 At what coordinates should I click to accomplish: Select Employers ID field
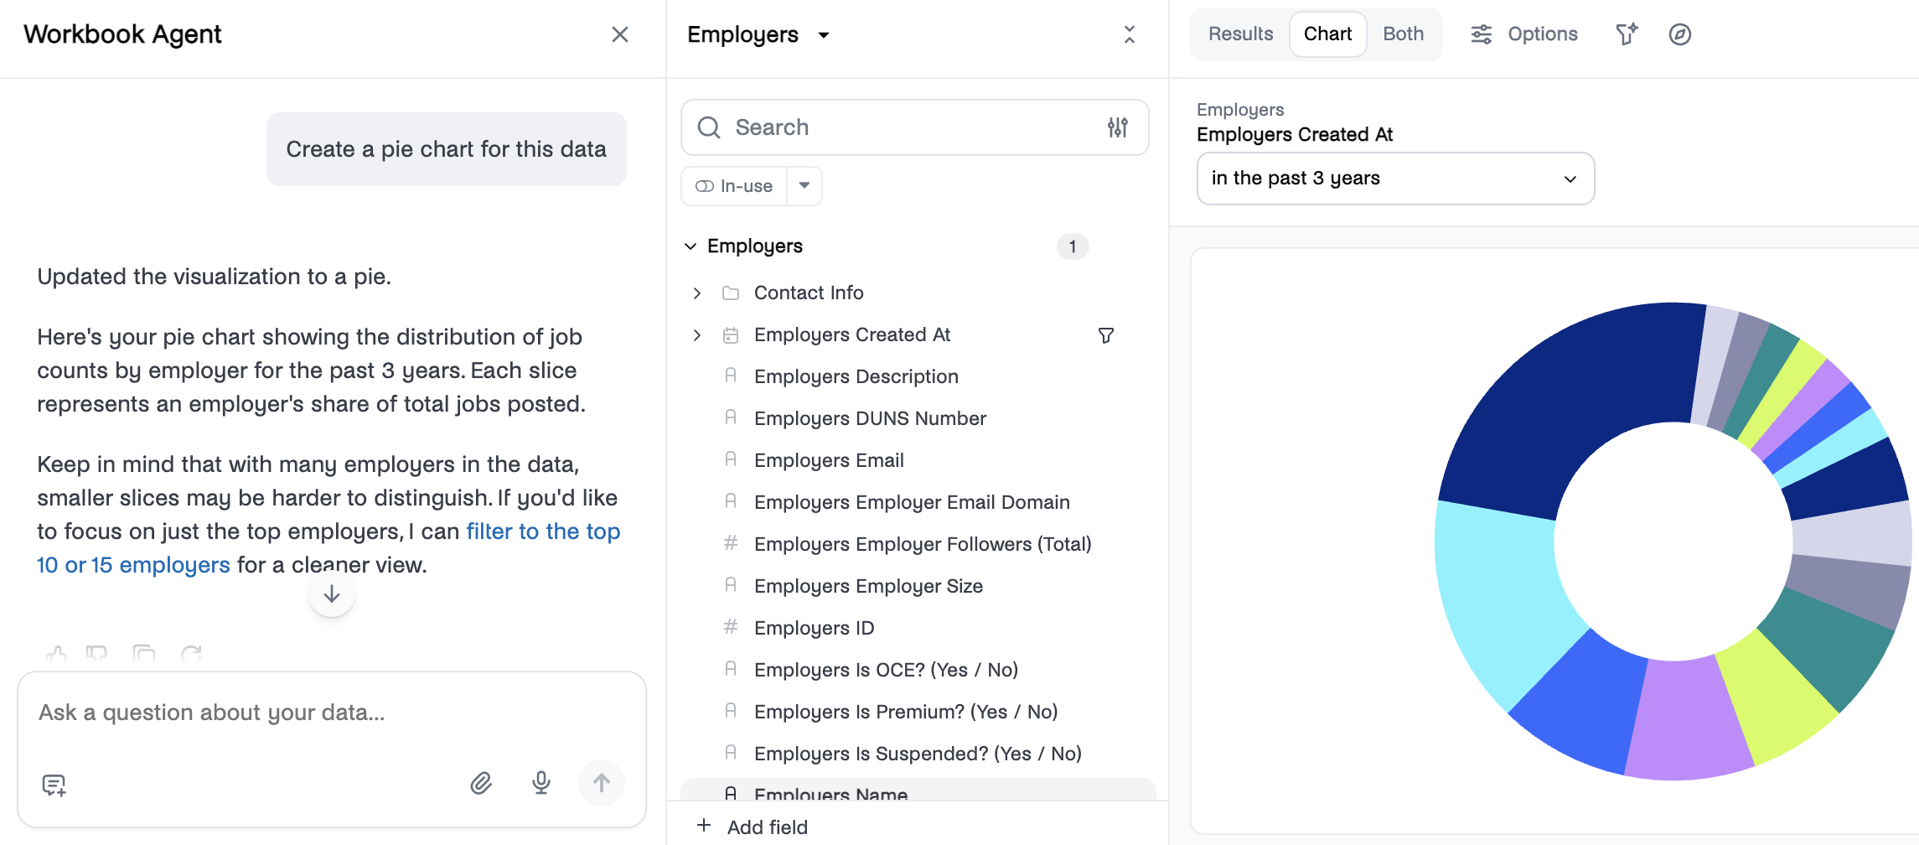point(814,629)
